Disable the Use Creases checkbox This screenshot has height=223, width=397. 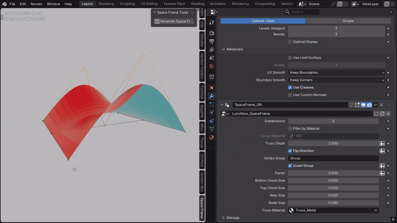[x=290, y=87]
